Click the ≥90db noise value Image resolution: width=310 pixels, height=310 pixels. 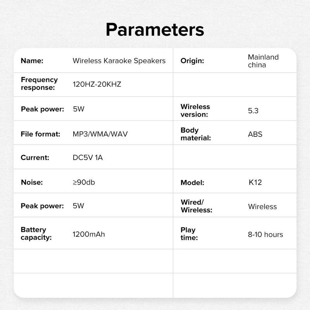84,182
